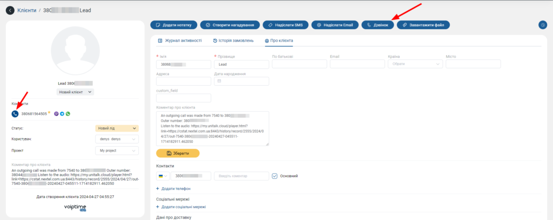Viewport: 553px width, 220px height.
Task: Toggle the Основний checkbox
Action: [x=275, y=176]
